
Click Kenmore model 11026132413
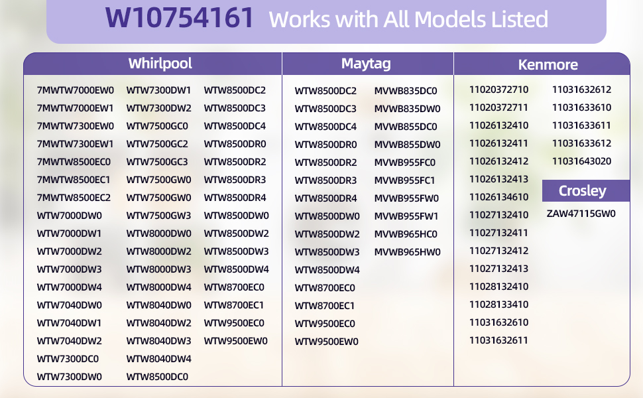tap(498, 179)
